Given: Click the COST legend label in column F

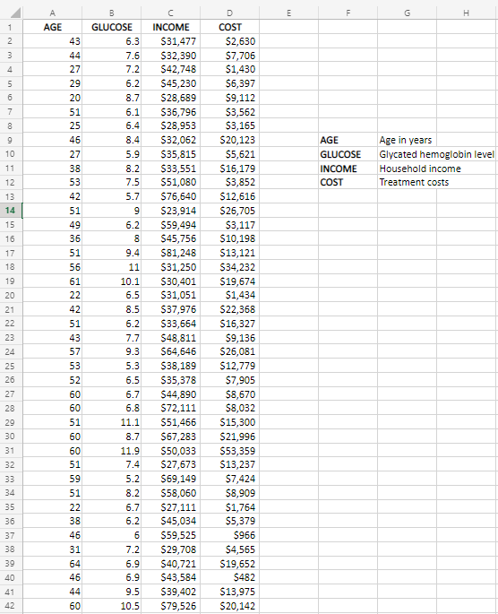Looking at the screenshot, I should click(348, 182).
